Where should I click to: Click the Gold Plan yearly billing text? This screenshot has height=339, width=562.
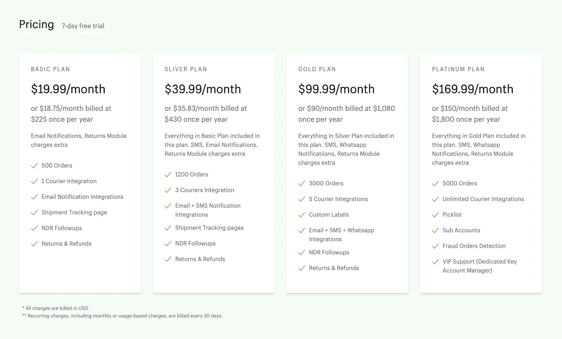pyautogui.click(x=346, y=113)
